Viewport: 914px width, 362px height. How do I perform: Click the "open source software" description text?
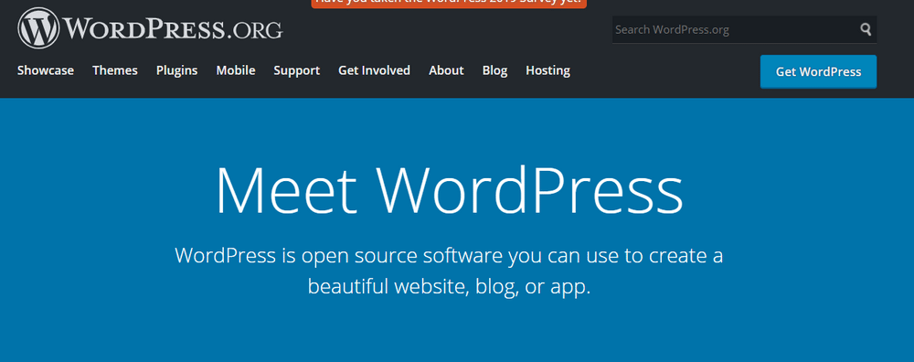[449, 271]
